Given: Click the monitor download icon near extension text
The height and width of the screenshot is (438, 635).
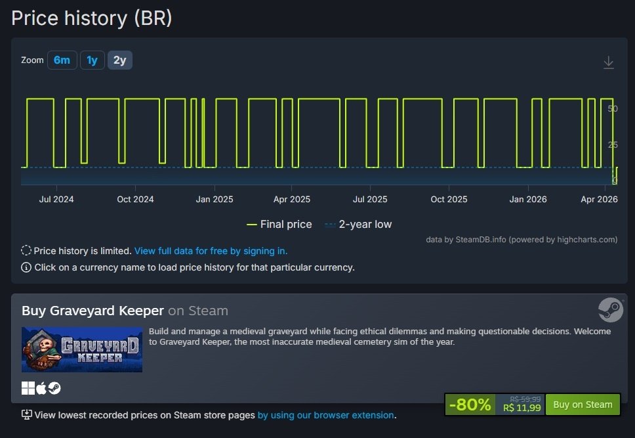Looking at the screenshot, I should (x=27, y=414).
